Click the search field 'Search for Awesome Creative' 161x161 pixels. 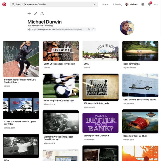coord(54,4)
